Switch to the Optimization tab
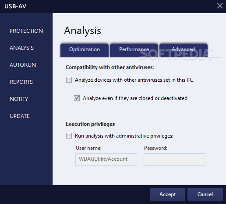Image resolution: width=226 pixels, height=204 pixels. 85,50
